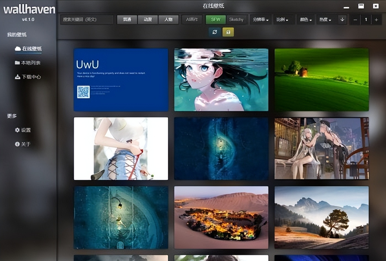Screen dimensions: 386x261
Task: Toggle the 动漫 category filter
Action: [x=148, y=20]
